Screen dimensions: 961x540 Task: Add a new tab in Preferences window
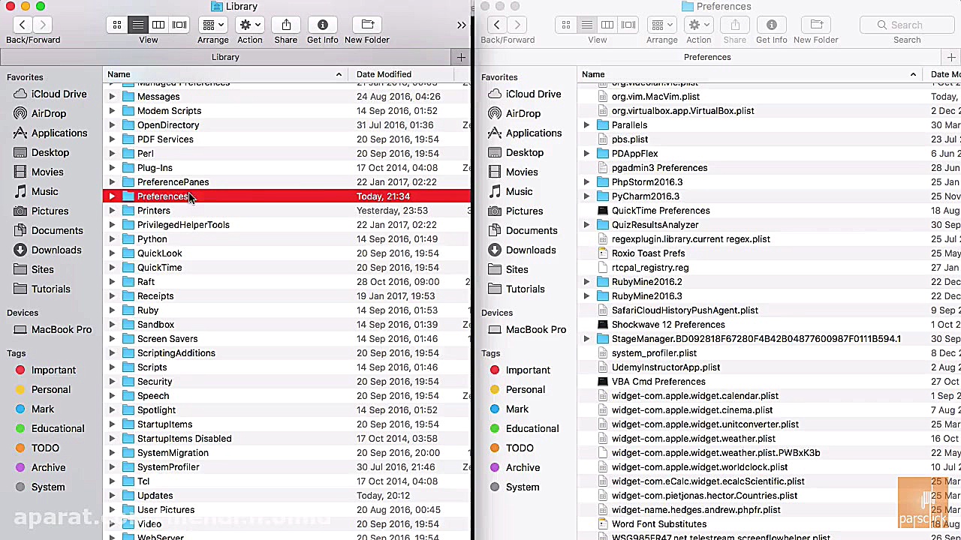point(951,57)
